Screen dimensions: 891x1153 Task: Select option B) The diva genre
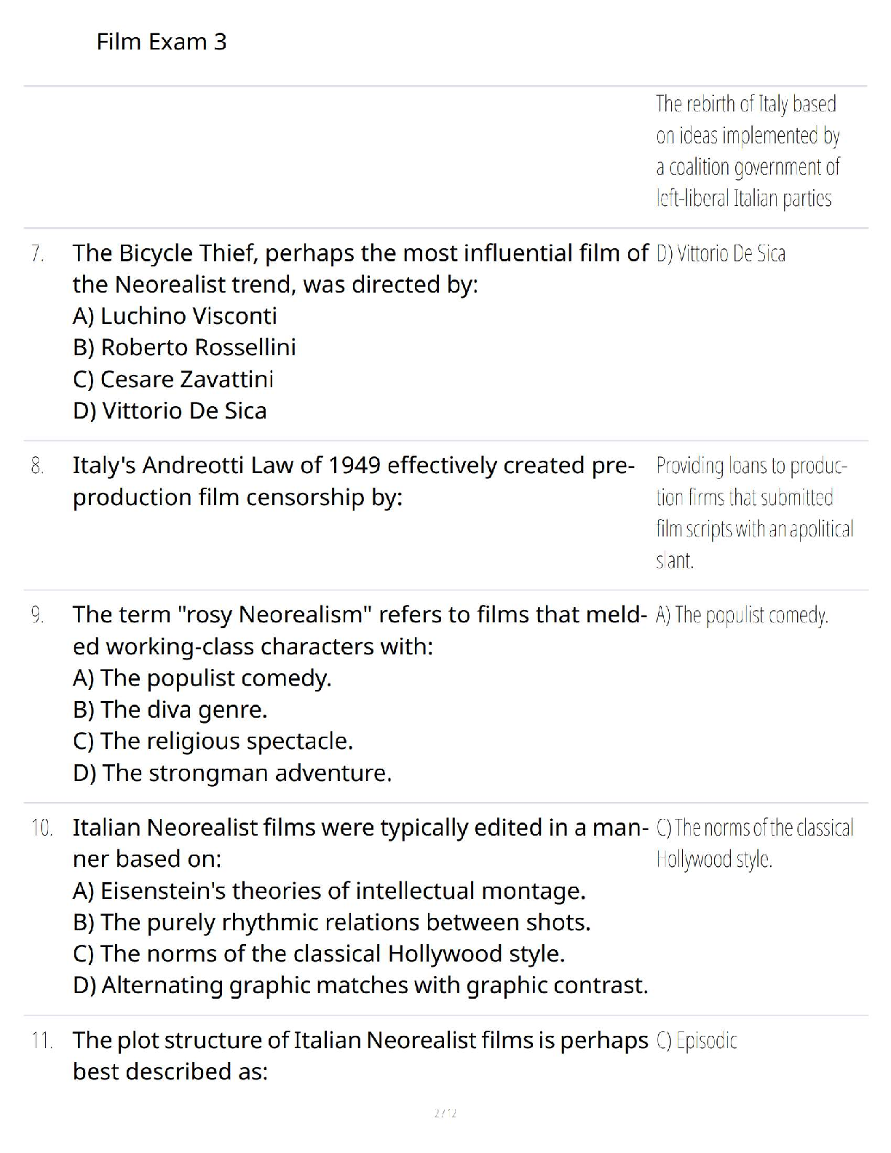(x=170, y=710)
